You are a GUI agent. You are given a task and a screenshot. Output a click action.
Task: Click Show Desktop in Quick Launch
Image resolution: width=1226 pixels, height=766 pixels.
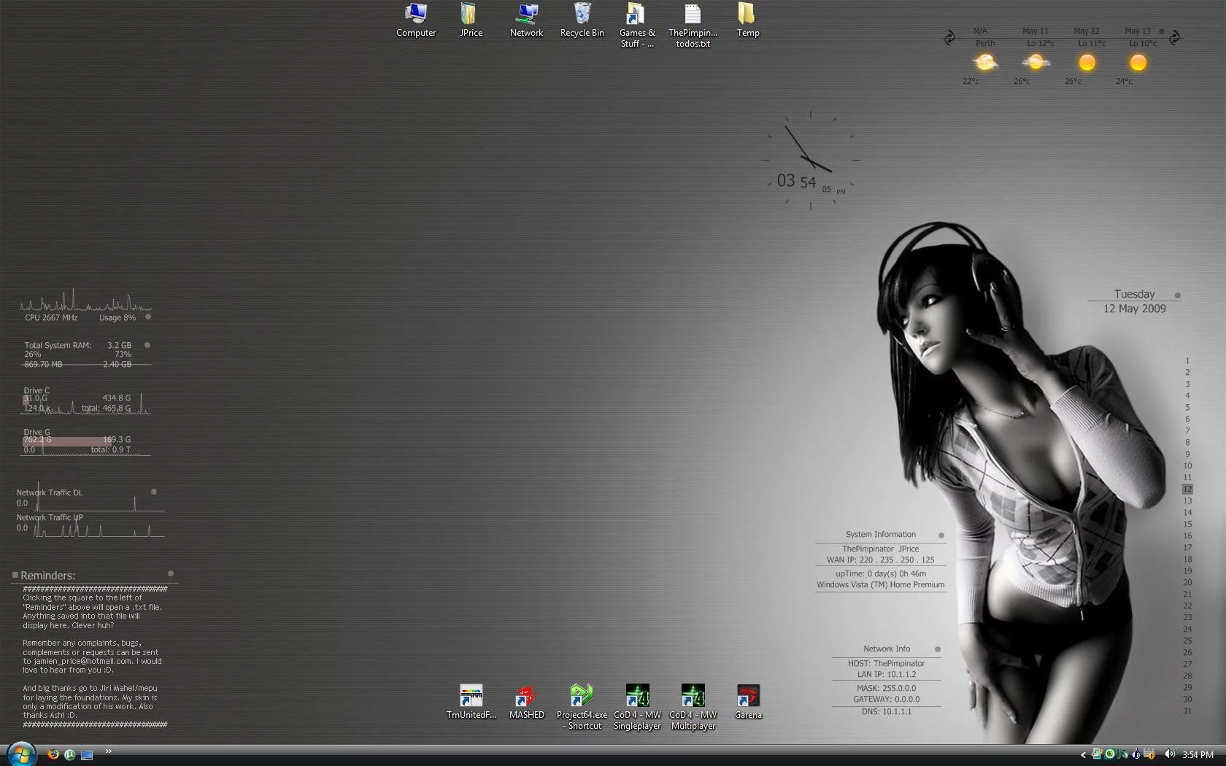87,754
